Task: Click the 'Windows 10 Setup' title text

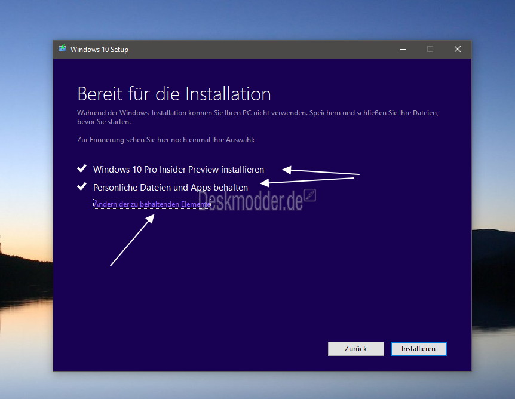Action: pos(99,49)
